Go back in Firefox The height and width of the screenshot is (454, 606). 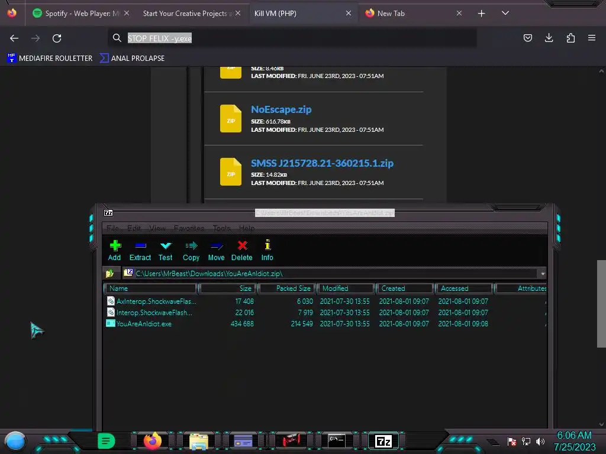[14, 38]
